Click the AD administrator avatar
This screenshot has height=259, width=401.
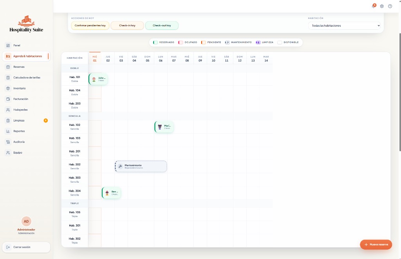click(26, 221)
